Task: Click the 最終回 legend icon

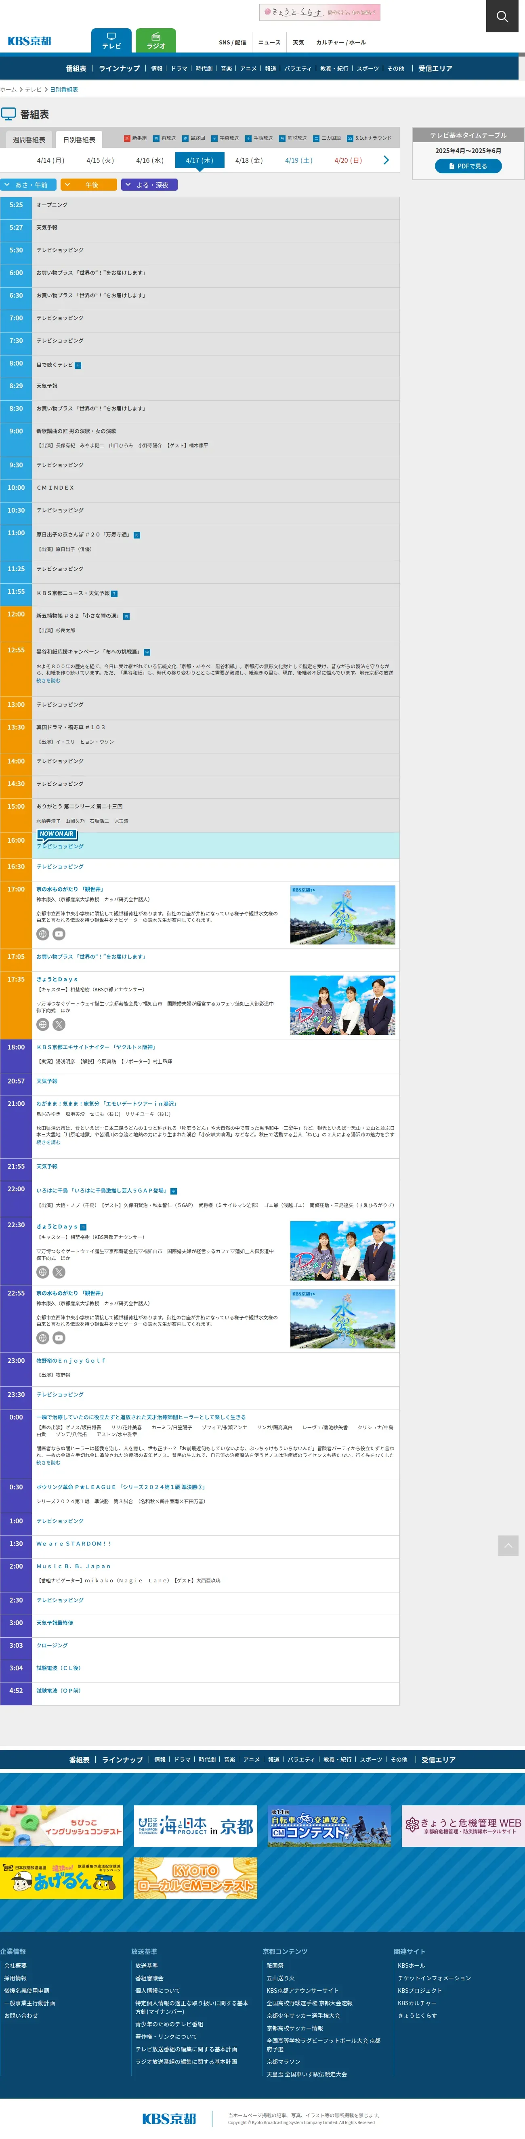Action: [185, 139]
